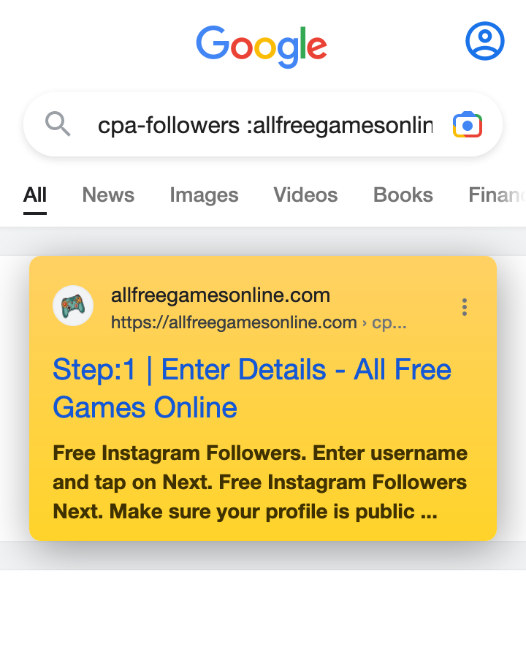Switch to the Images tab

tap(204, 195)
